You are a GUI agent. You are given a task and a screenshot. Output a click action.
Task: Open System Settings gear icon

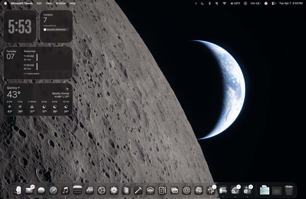tap(102, 190)
